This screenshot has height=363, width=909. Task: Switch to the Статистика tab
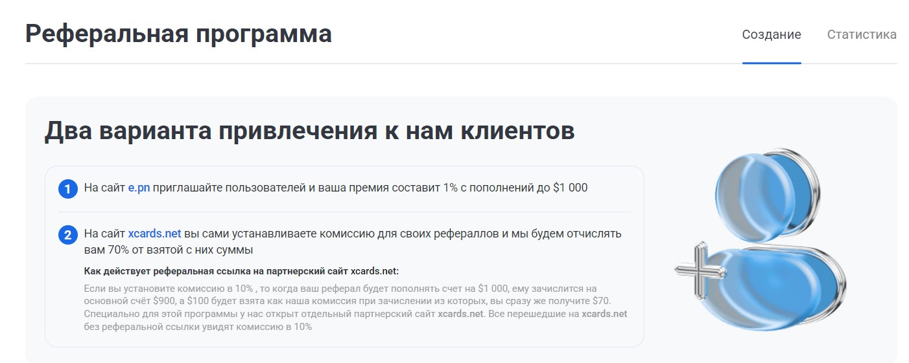(x=862, y=34)
